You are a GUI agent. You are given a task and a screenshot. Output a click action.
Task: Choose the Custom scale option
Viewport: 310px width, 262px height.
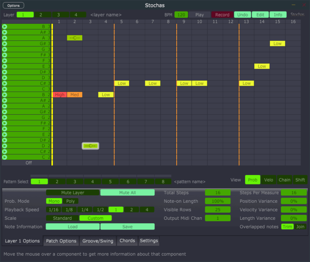[95, 218]
